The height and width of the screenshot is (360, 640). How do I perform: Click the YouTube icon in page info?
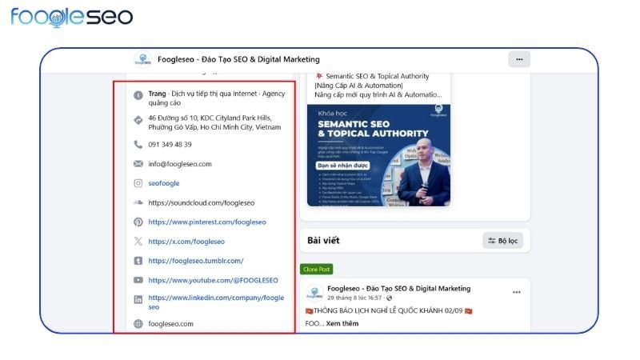point(138,280)
